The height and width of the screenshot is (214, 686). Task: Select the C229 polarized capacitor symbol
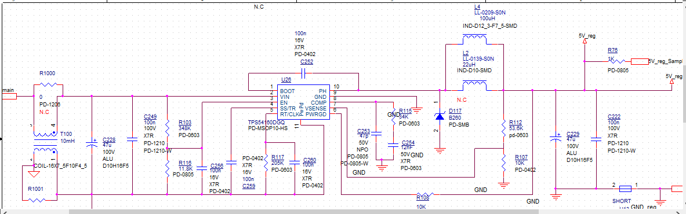click(x=556, y=138)
